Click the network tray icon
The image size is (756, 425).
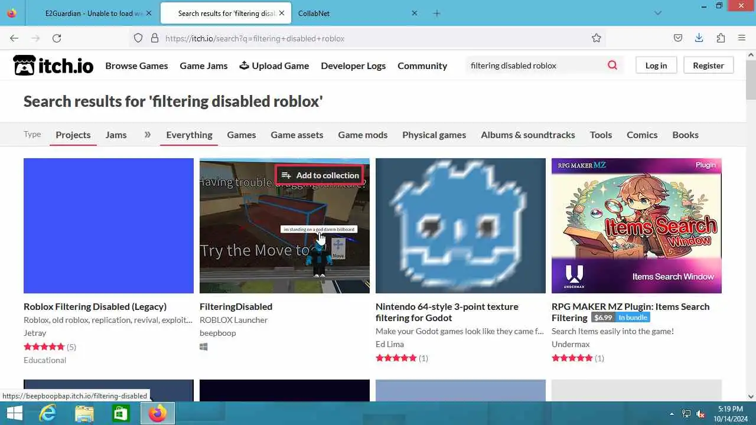coord(686,414)
